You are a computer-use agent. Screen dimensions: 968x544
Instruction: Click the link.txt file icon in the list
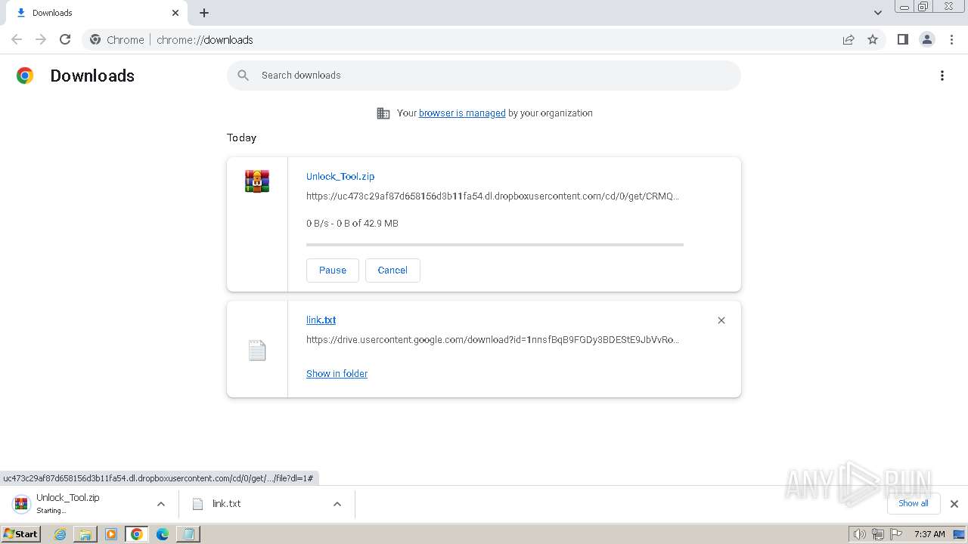tap(257, 351)
